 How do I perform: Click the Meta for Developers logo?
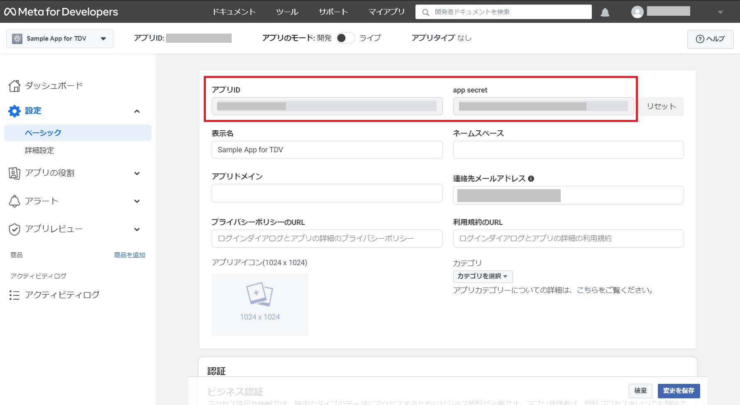[x=61, y=12]
